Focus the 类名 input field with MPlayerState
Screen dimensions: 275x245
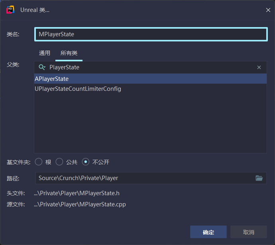pos(151,34)
